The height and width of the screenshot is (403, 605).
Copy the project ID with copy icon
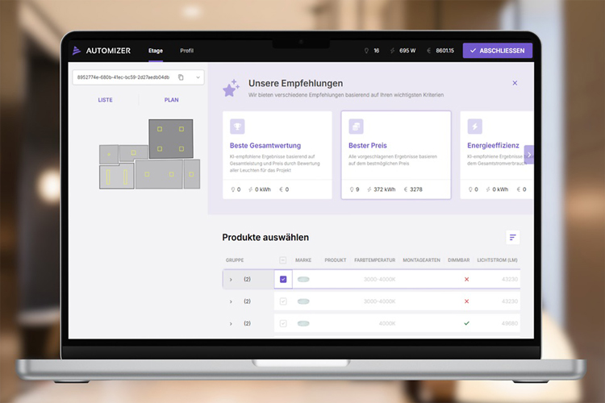181,77
